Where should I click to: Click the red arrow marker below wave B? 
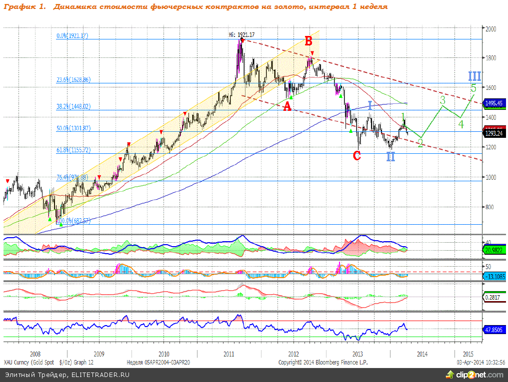tap(312, 53)
